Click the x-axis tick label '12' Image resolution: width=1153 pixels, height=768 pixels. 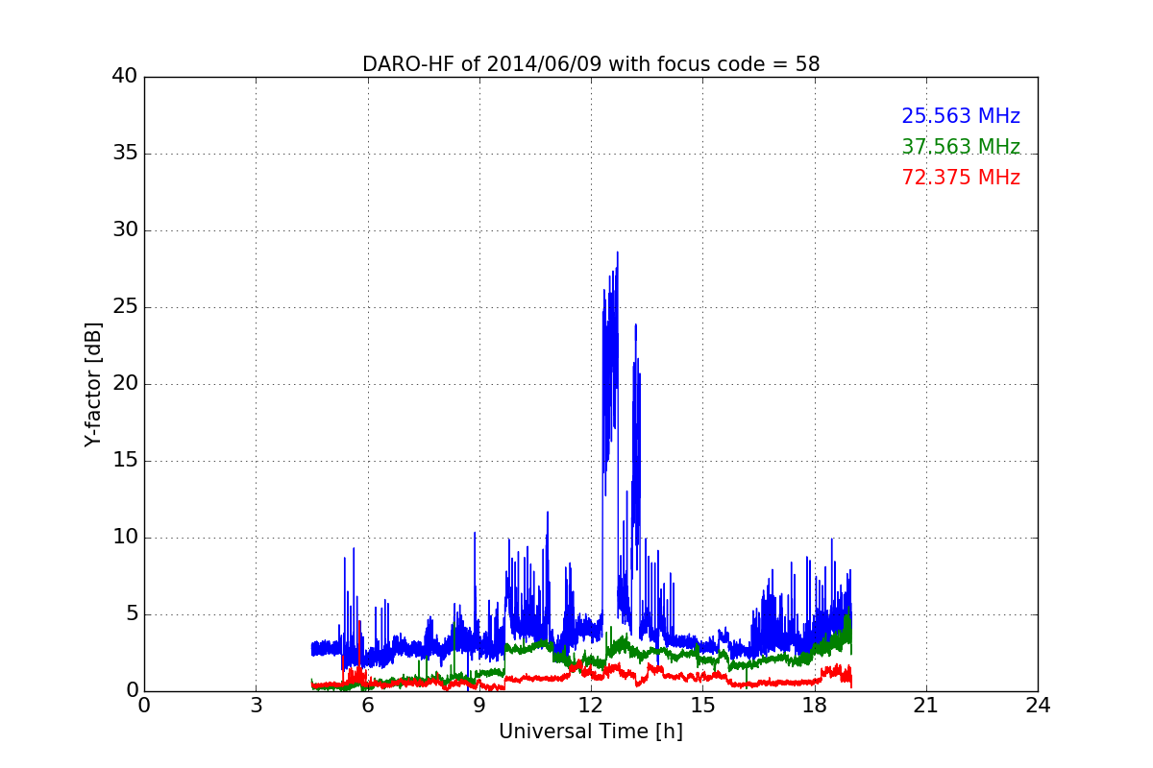[591, 705]
